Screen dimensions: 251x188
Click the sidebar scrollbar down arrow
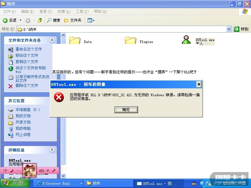click(x=63, y=176)
